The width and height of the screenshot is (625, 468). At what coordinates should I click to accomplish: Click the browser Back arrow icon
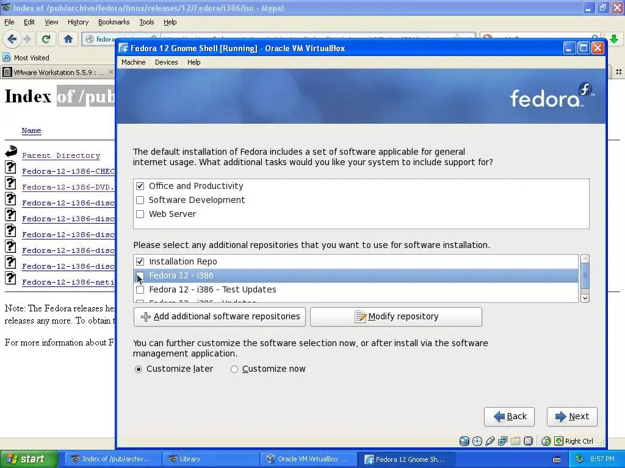point(12,39)
